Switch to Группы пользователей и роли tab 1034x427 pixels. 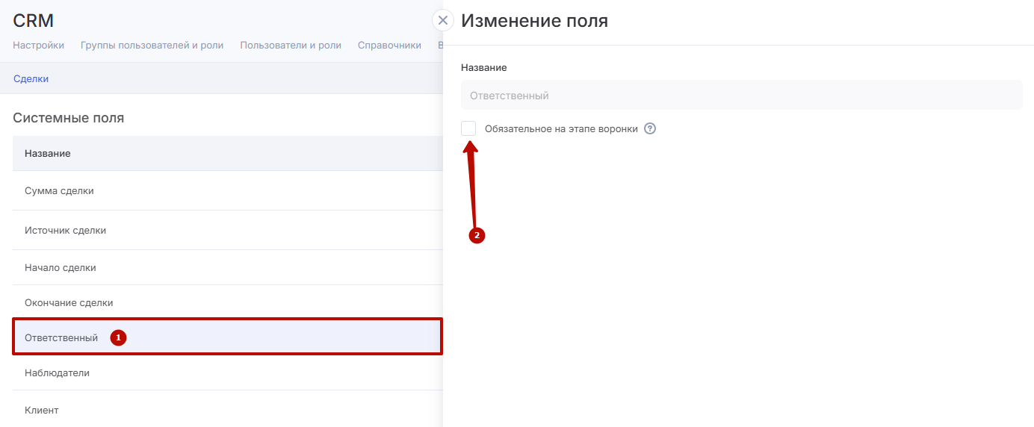click(x=152, y=45)
